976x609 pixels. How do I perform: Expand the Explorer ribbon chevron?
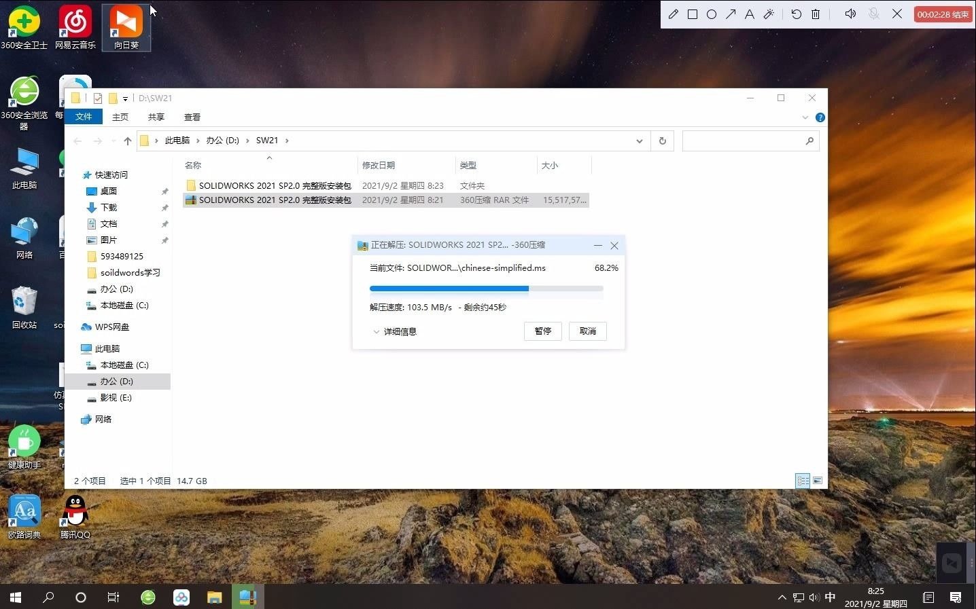[805, 117]
